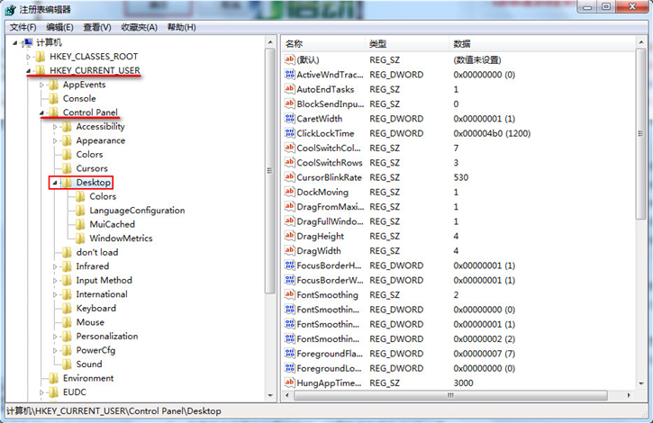Click the CursorBlinkRate string value icon
The height and width of the screenshot is (423, 653).
pos(290,177)
